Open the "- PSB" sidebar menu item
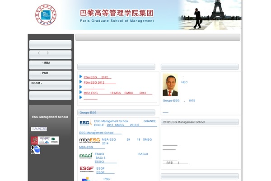 pyautogui.click(x=50, y=73)
